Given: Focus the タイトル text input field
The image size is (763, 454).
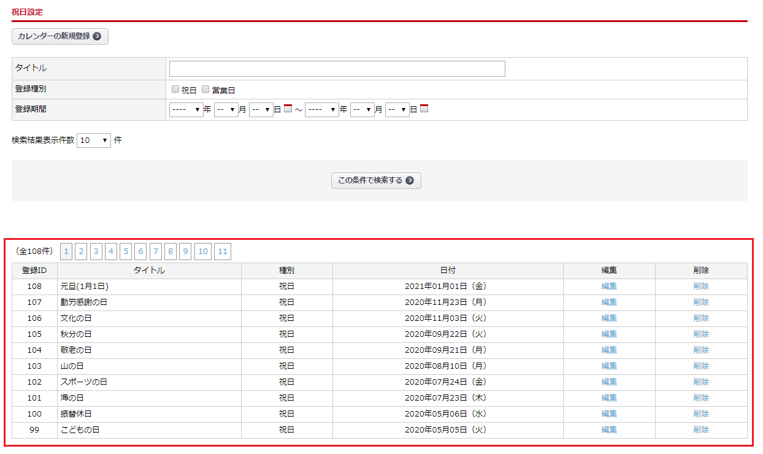Looking at the screenshot, I should (337, 69).
